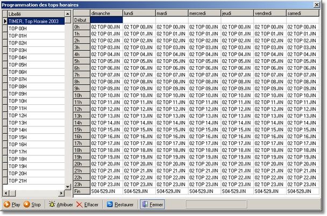
Task: Close the Programmation des tops horaires window
Action: coord(317,4)
